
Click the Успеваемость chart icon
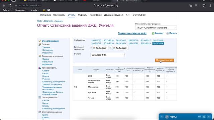point(40,68)
